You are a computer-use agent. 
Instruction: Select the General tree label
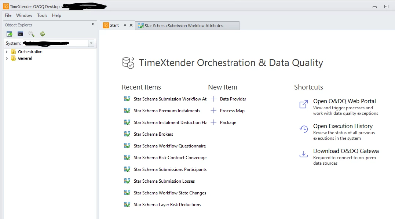25,58
